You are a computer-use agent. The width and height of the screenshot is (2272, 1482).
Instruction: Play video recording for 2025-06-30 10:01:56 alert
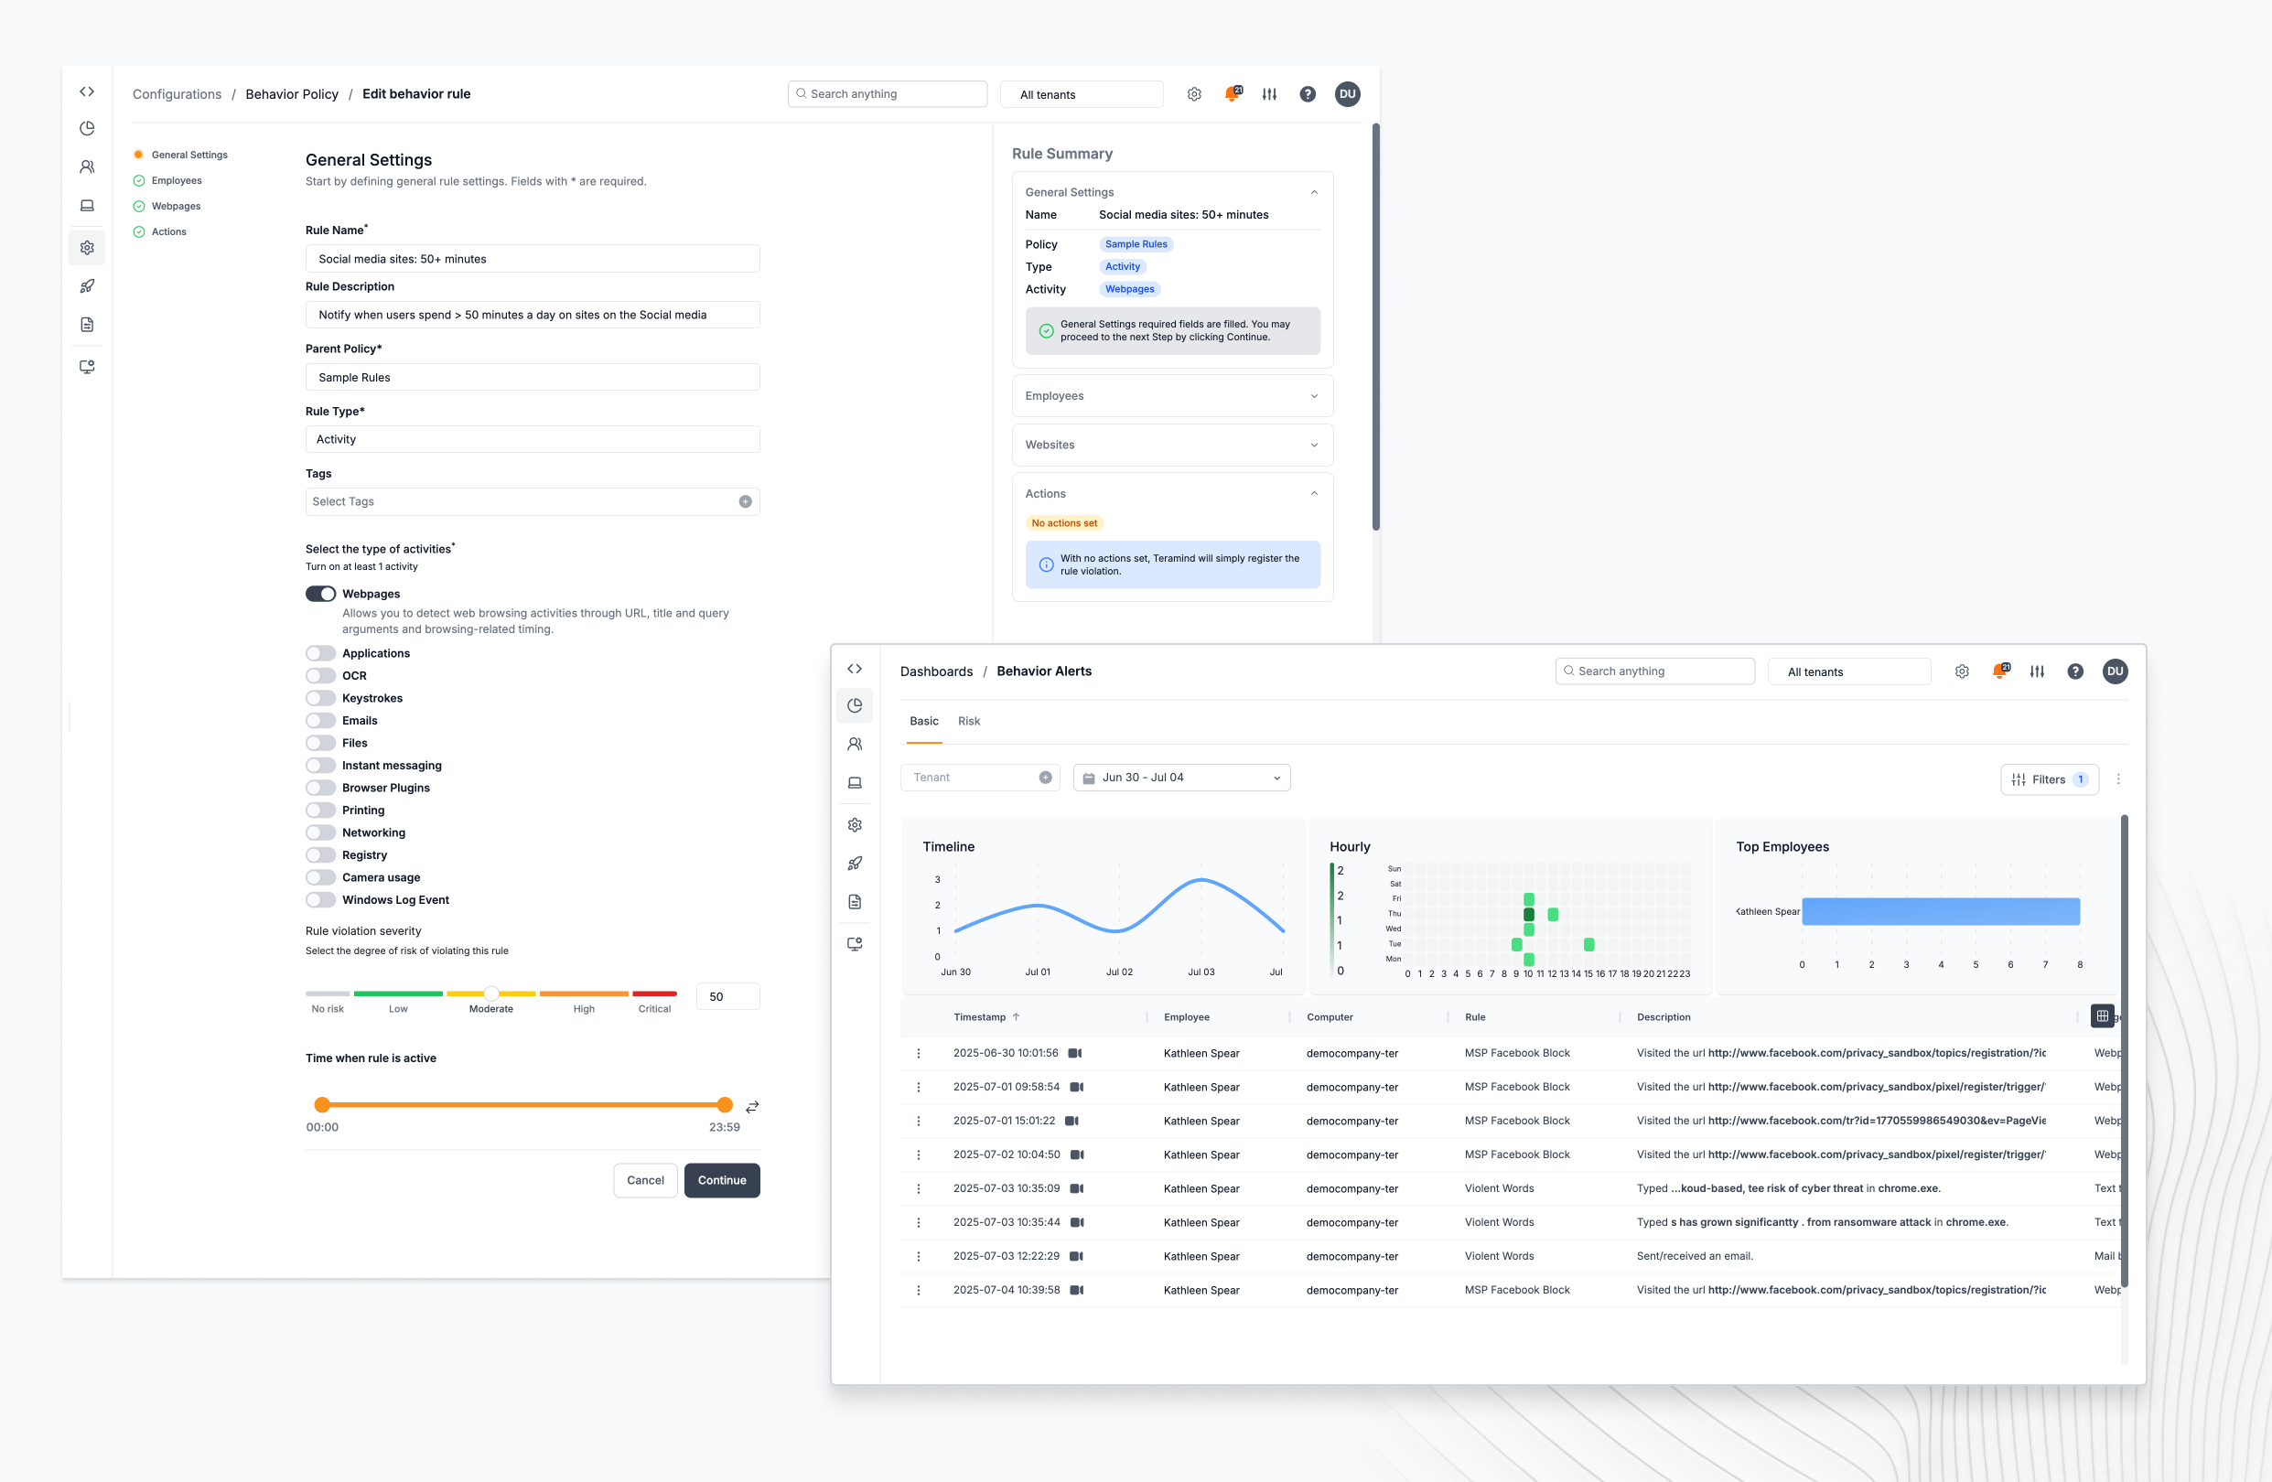(1075, 1054)
